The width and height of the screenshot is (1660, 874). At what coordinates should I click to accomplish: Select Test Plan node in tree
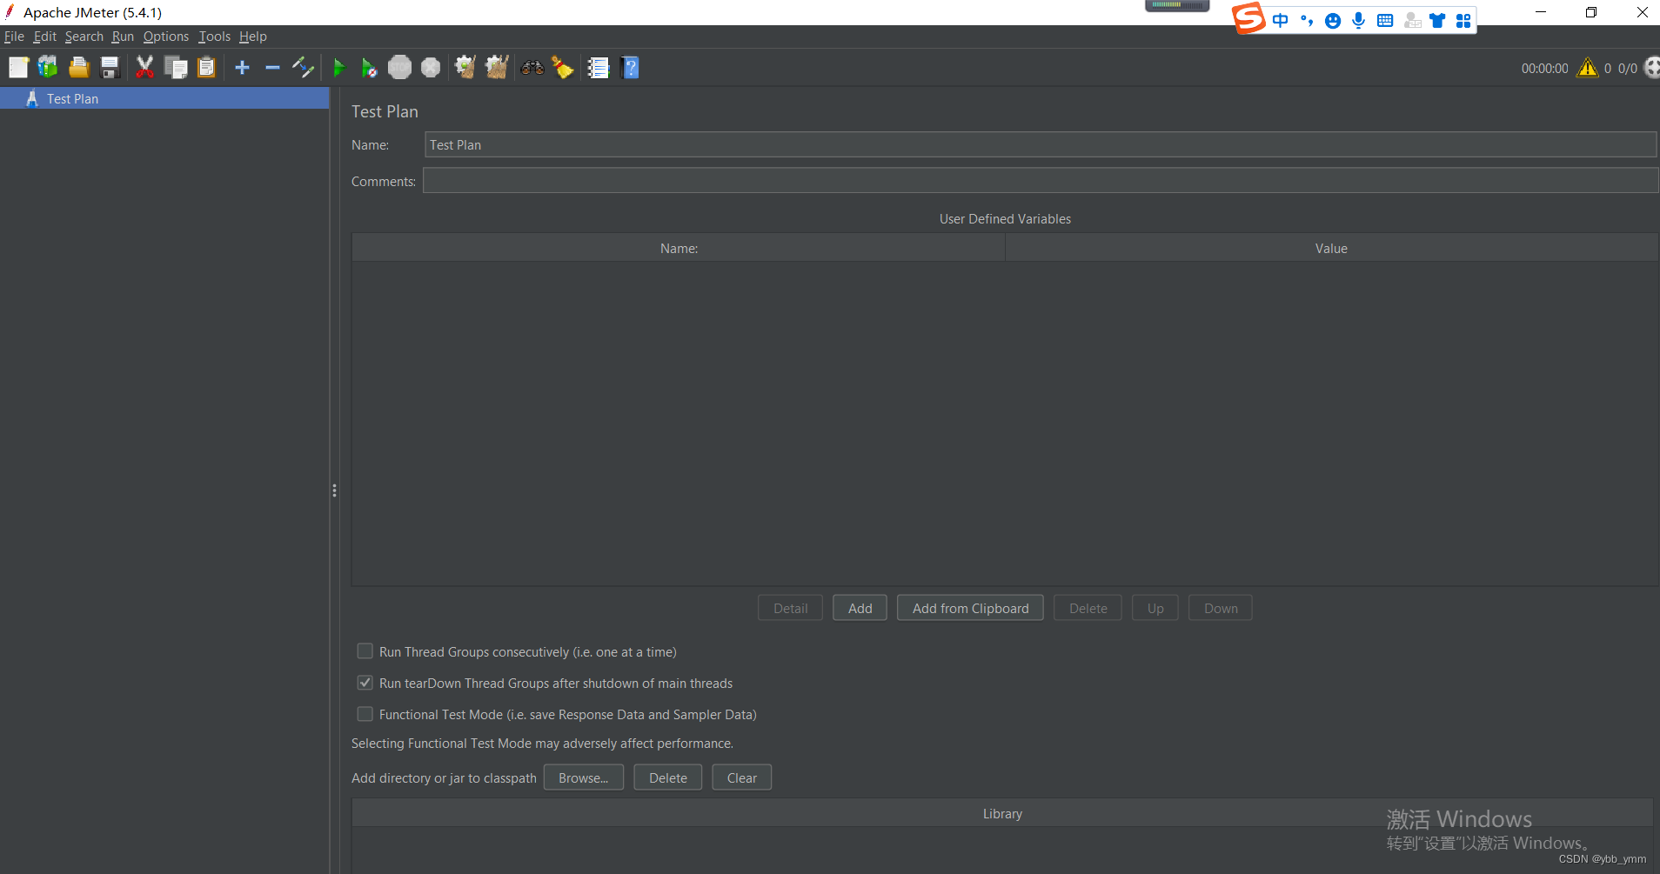(x=164, y=98)
